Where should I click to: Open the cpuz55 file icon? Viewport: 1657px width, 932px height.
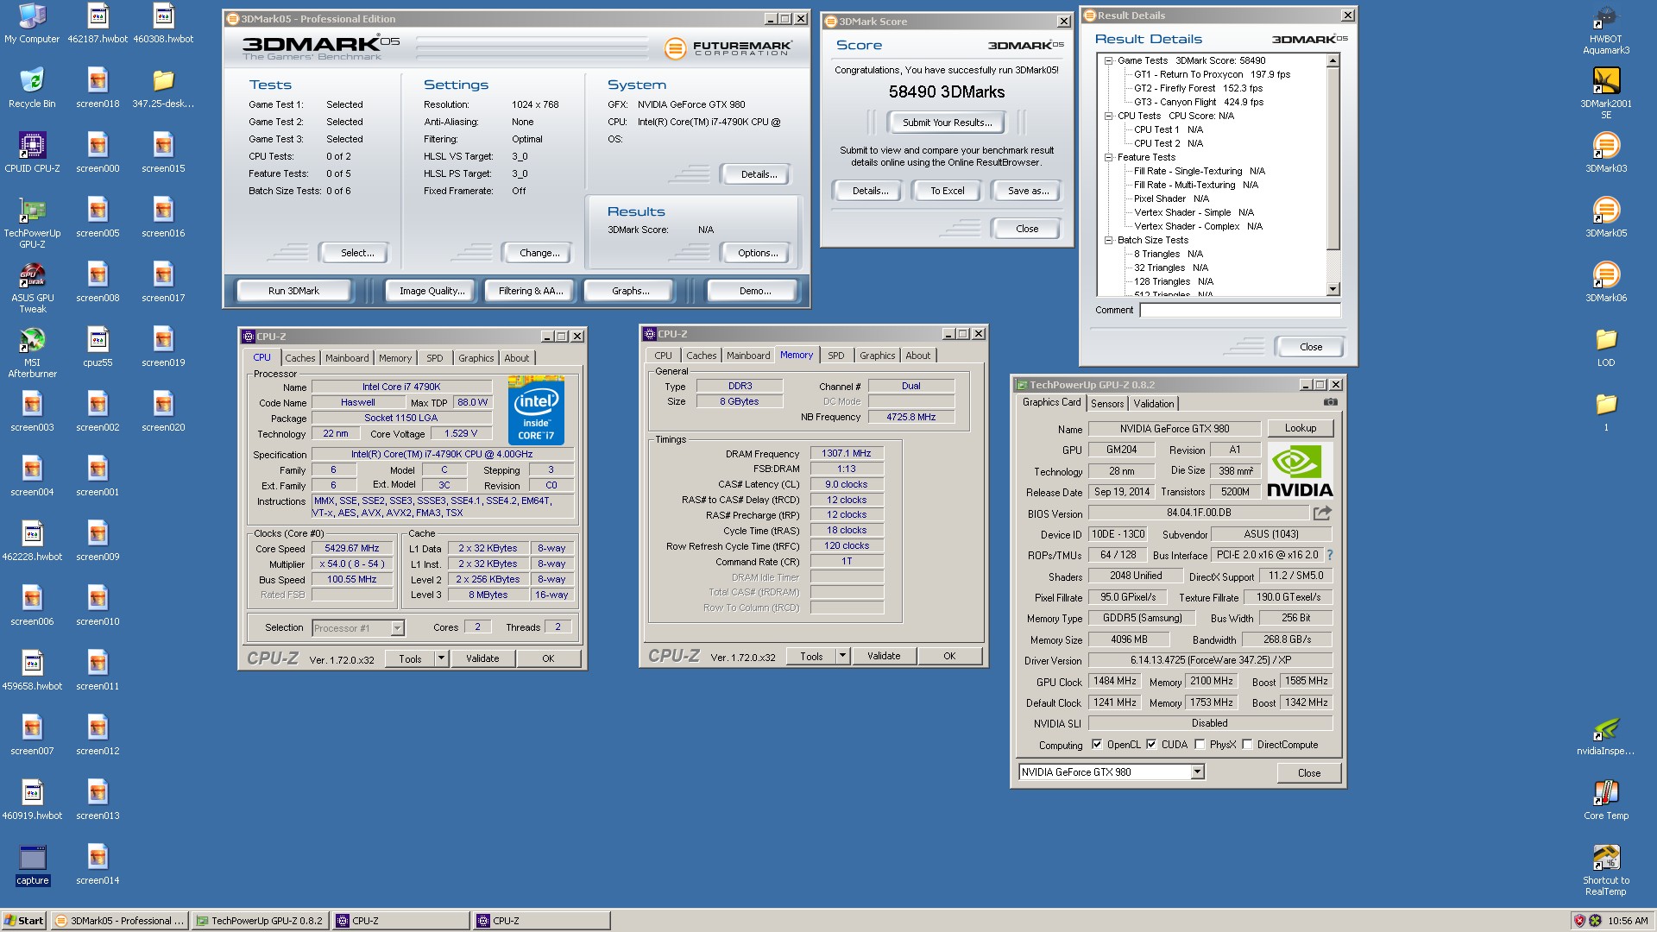pos(98,347)
